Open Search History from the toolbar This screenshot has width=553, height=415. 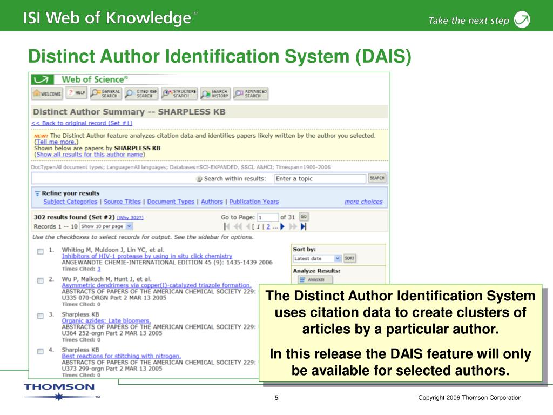(x=215, y=93)
